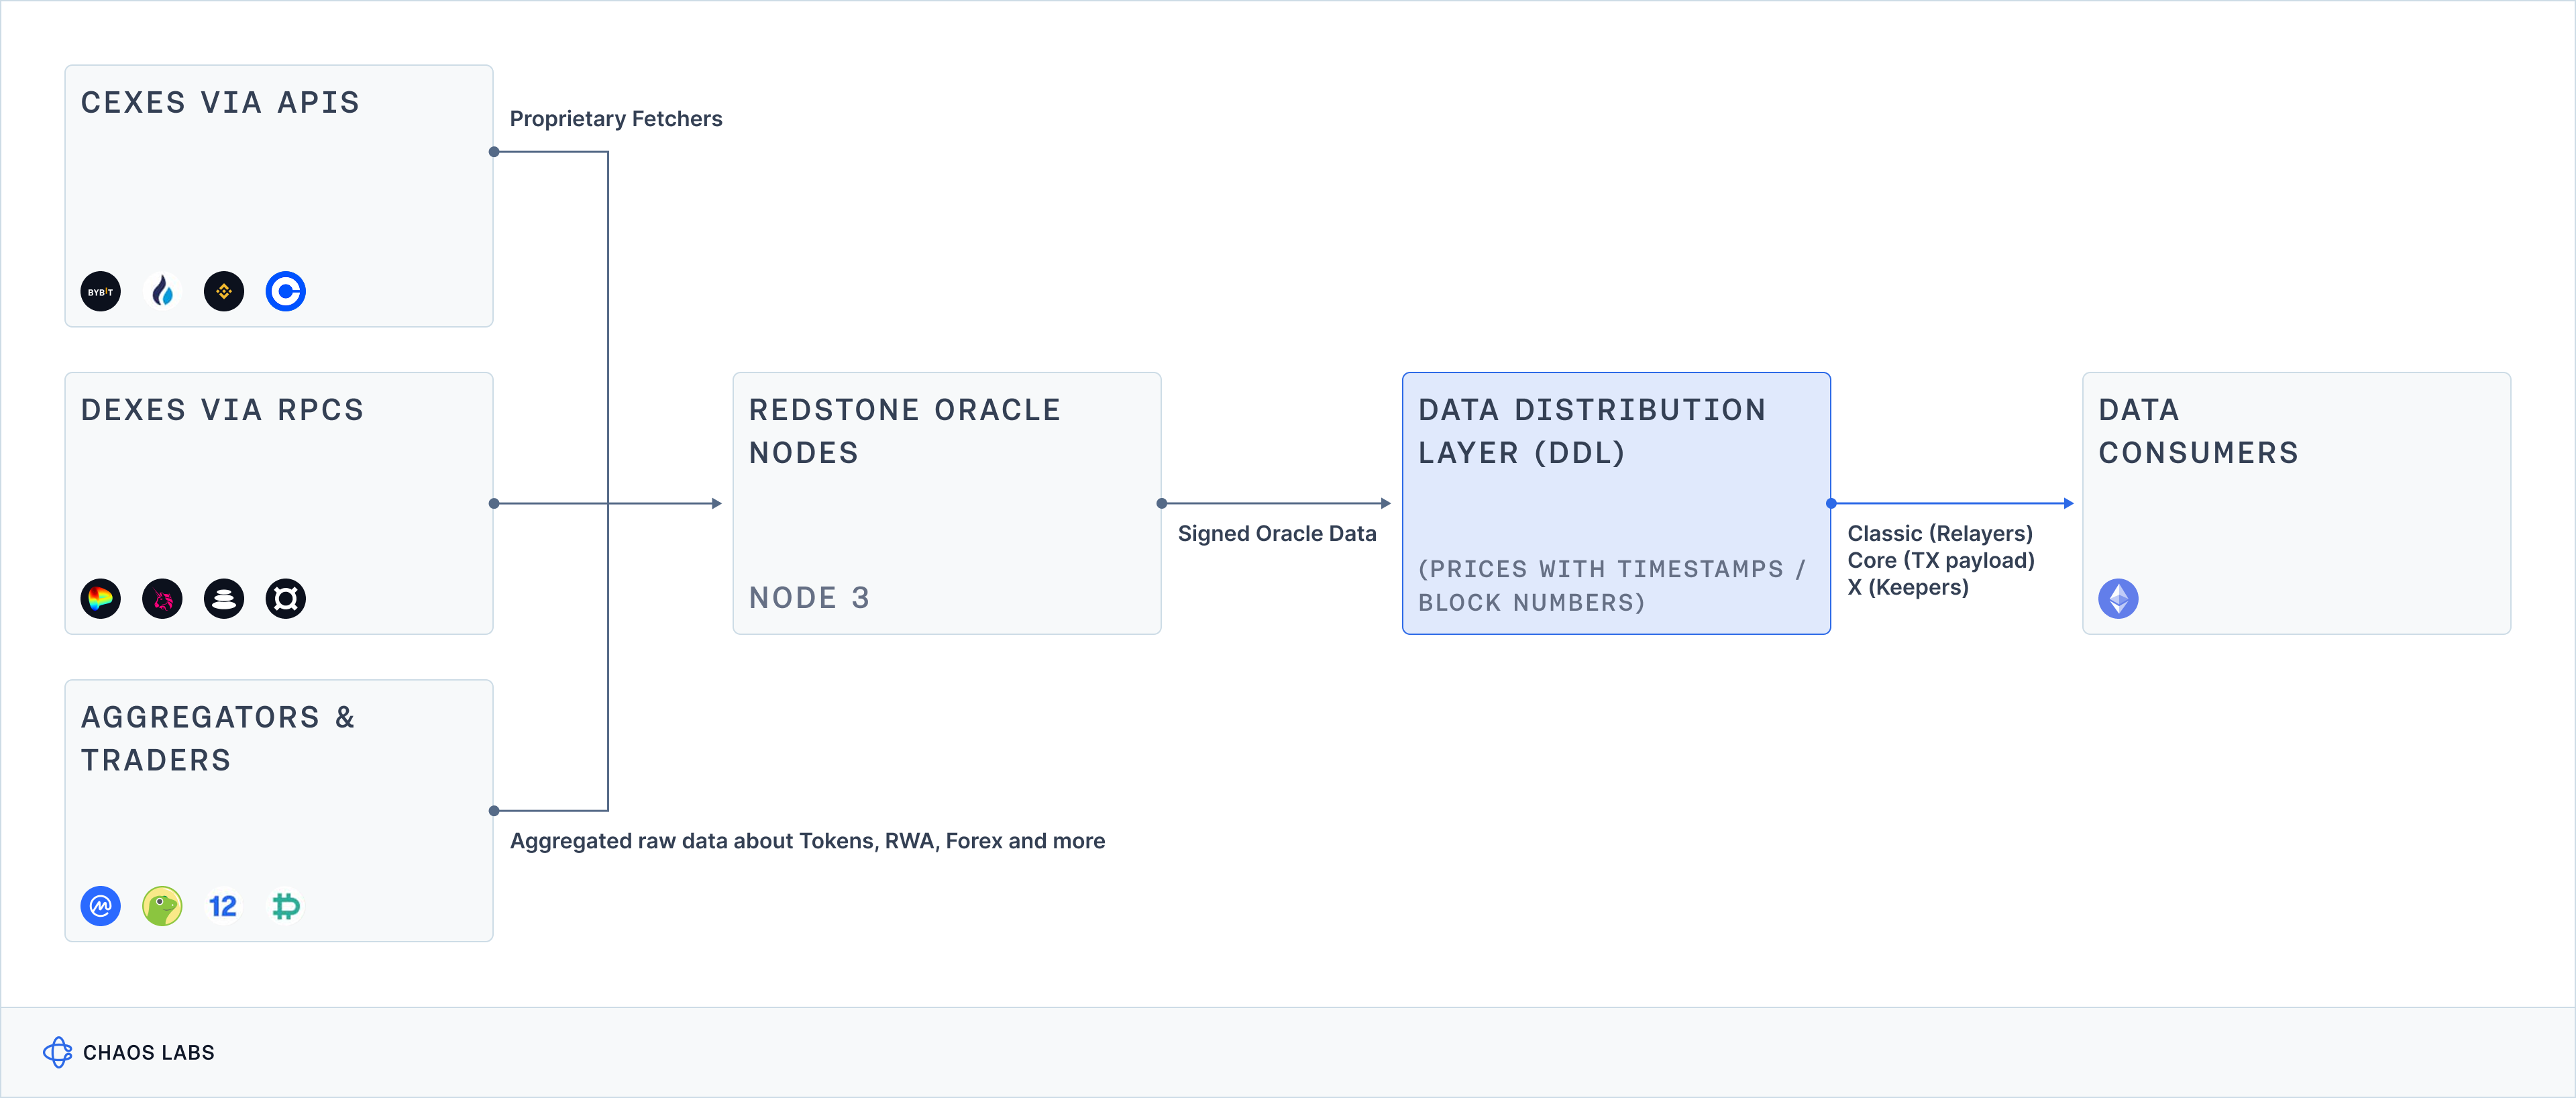Click the CoinMarketCap blue icon

click(x=100, y=906)
